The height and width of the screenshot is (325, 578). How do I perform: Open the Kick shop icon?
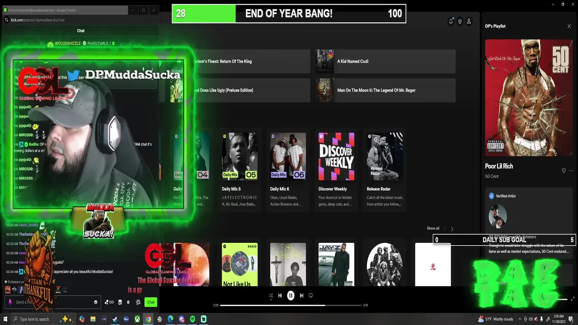(120, 302)
